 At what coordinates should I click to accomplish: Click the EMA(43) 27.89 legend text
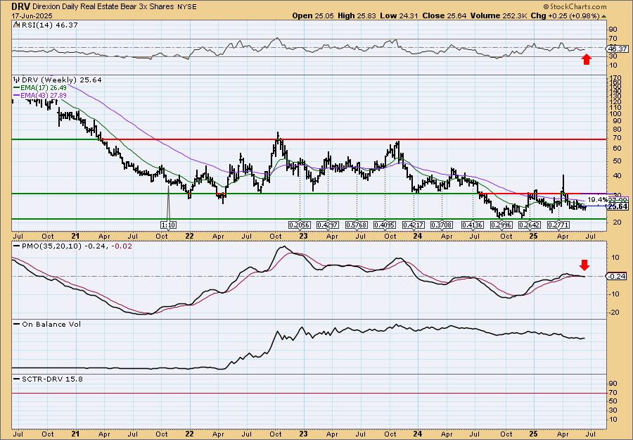[44, 95]
